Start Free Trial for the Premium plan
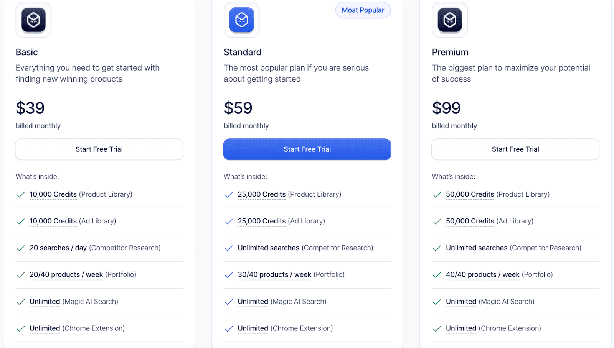The height and width of the screenshot is (348, 614). click(x=515, y=149)
